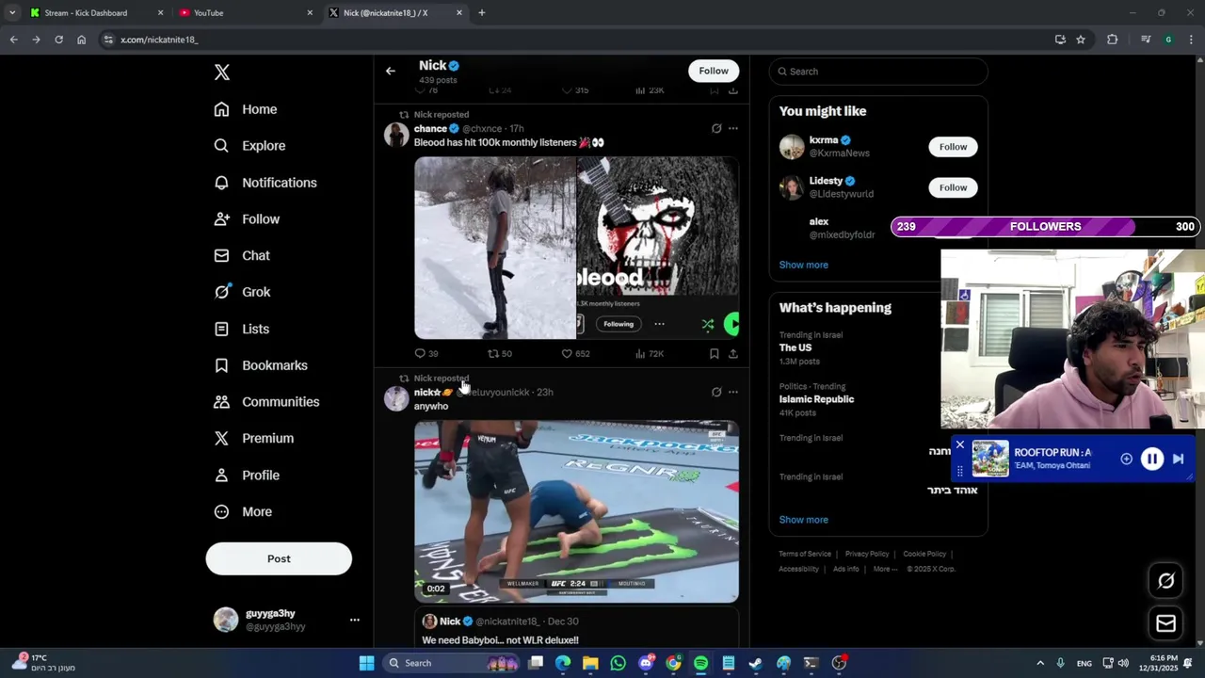
Task: Close the music player overlay
Action: (x=960, y=444)
